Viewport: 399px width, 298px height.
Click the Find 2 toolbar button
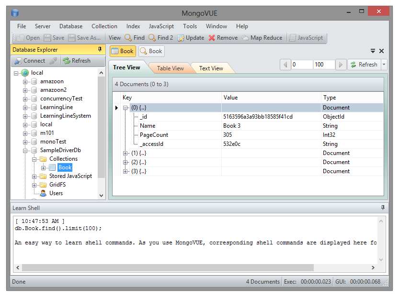coord(160,38)
